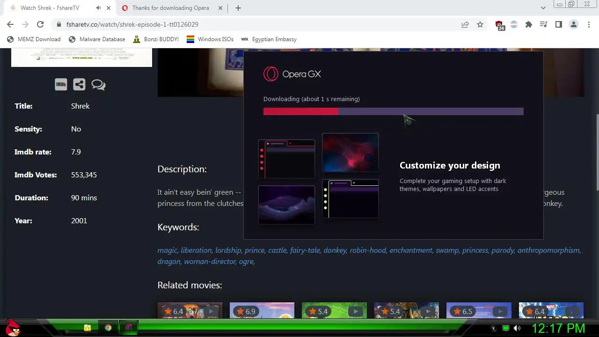Open the Chrome profile avatar
This screenshot has height=337, width=599.
point(574,24)
